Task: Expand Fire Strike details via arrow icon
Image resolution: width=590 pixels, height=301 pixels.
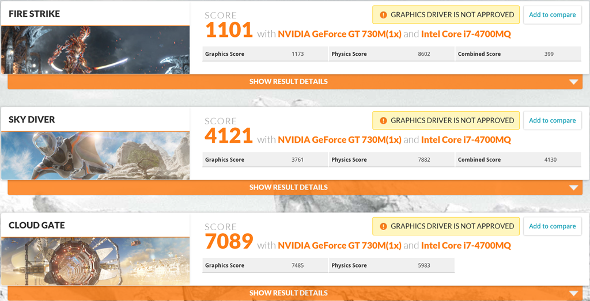Action: click(573, 82)
